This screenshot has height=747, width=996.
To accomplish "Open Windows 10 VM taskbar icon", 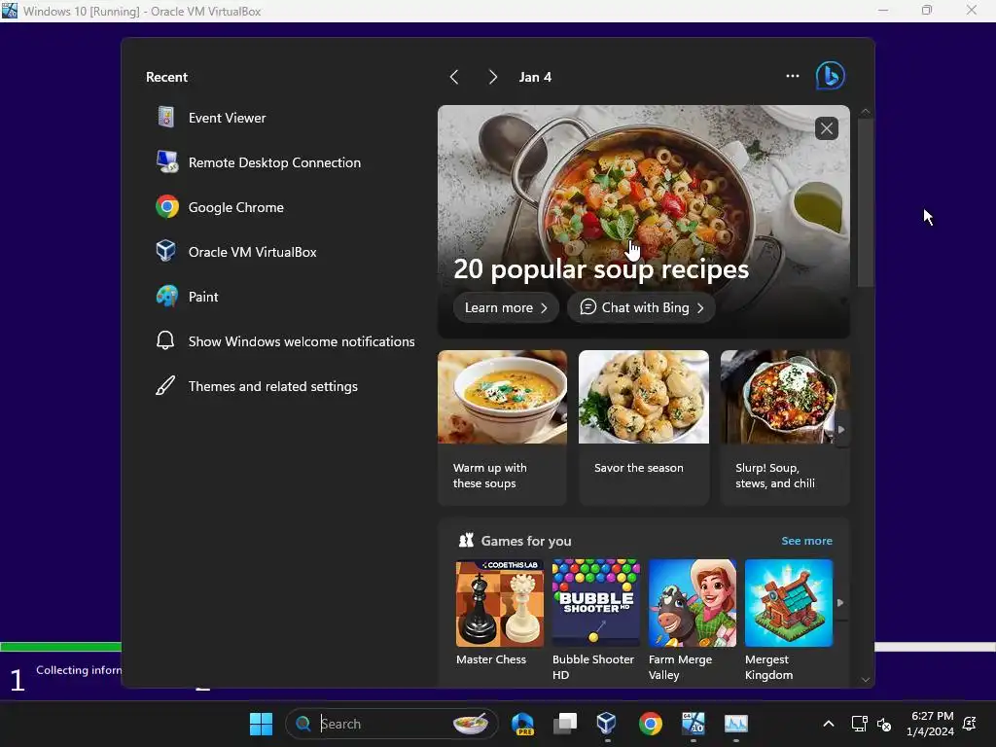I will 693,724.
